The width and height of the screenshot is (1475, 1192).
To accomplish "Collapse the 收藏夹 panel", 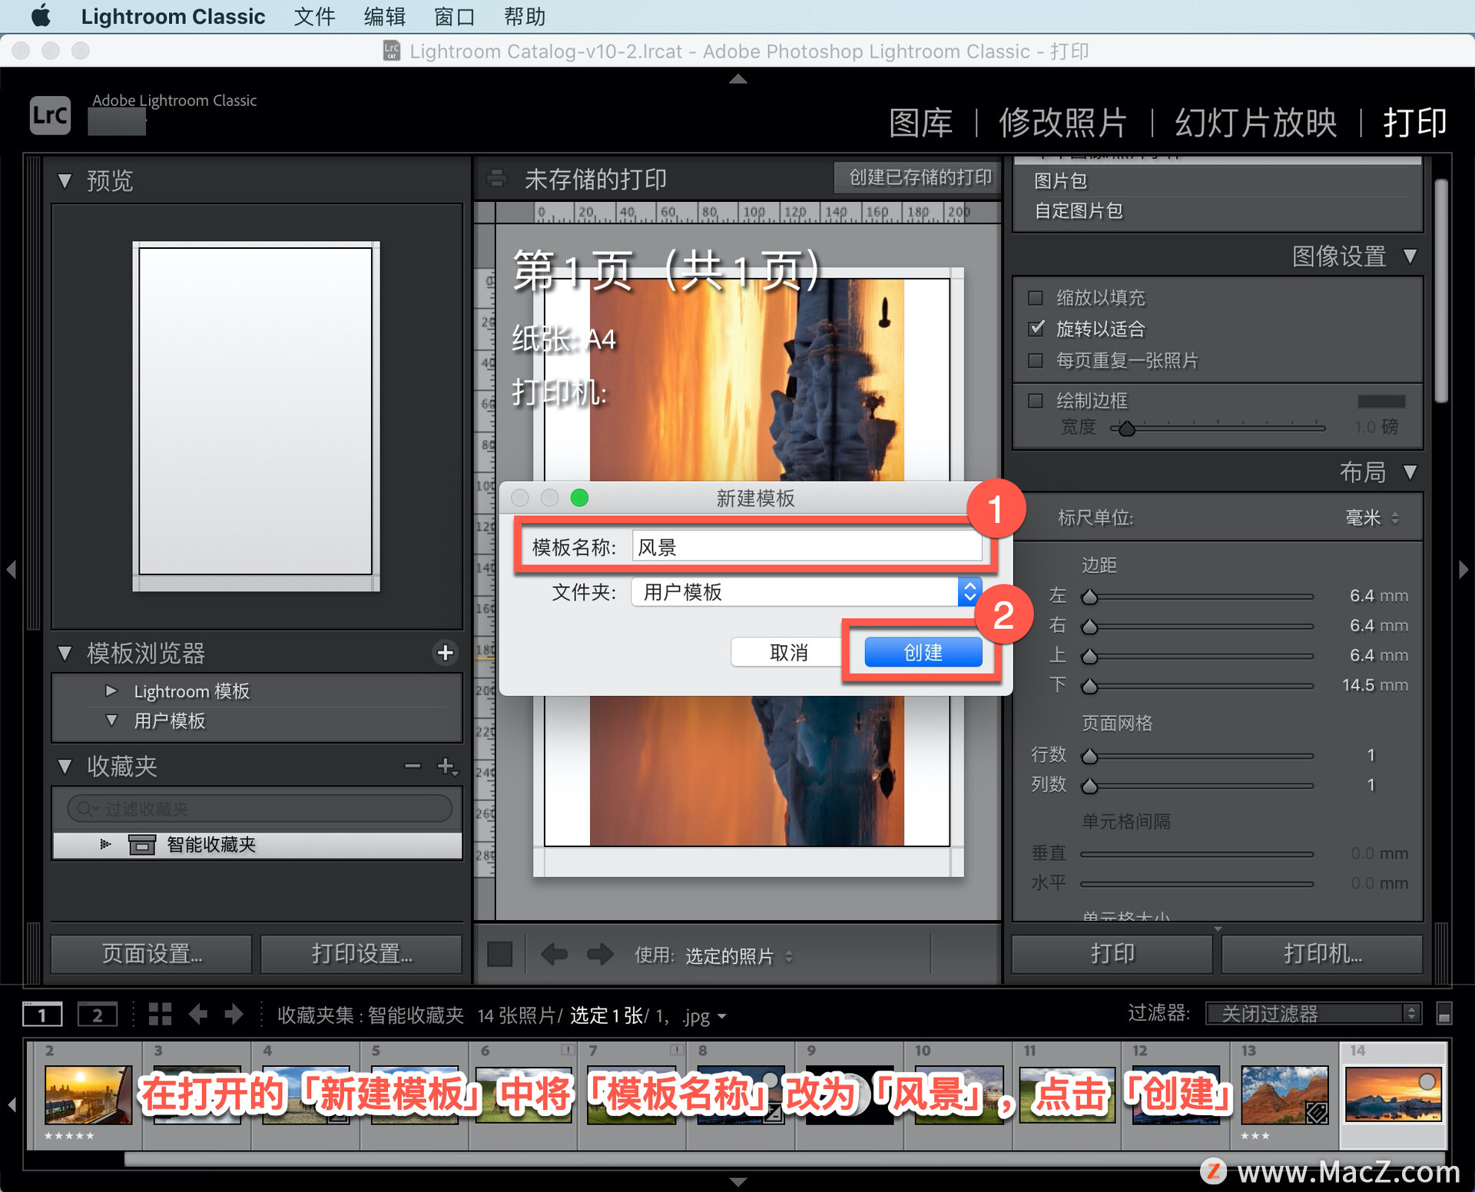I will [65, 767].
